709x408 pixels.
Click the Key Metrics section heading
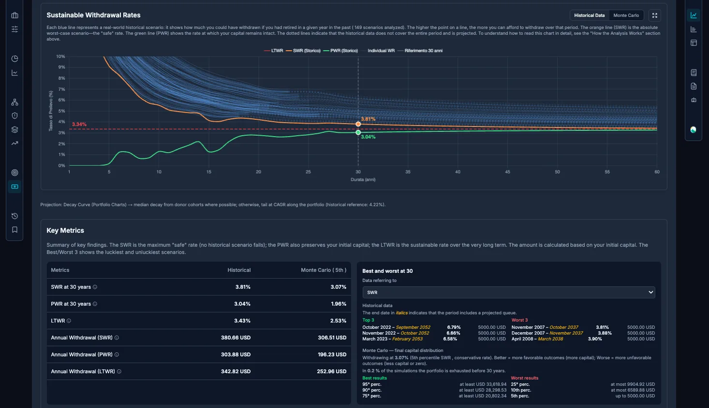pyautogui.click(x=65, y=231)
